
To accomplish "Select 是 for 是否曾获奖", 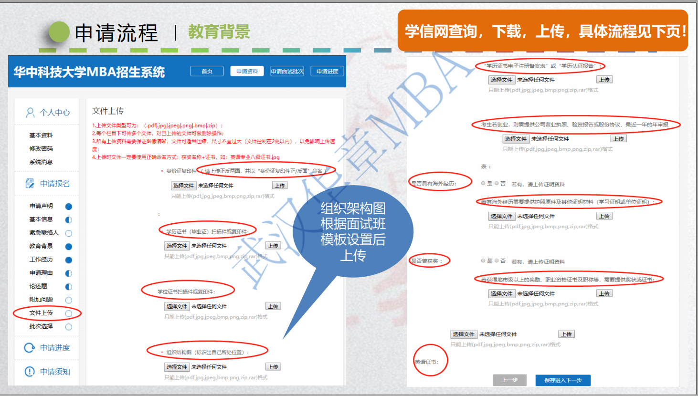I will coord(483,261).
